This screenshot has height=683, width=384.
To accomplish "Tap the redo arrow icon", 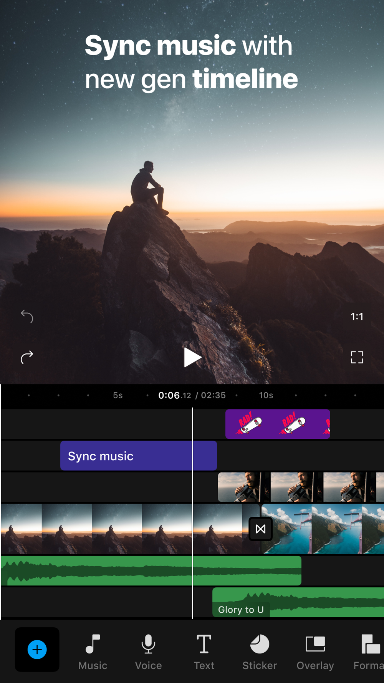I will (27, 357).
